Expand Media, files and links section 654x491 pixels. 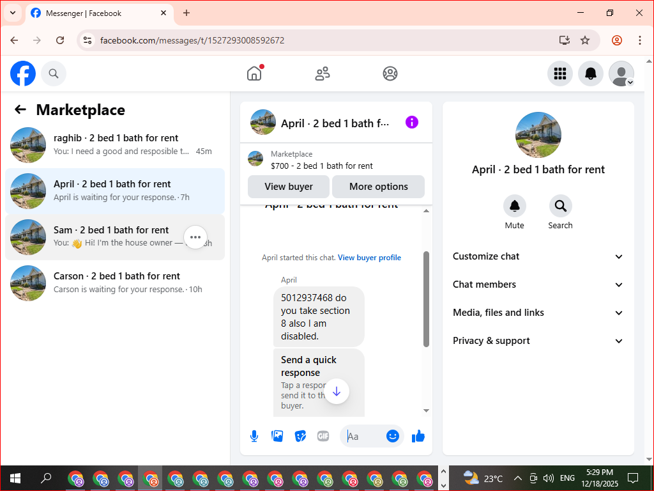pyautogui.click(x=538, y=313)
